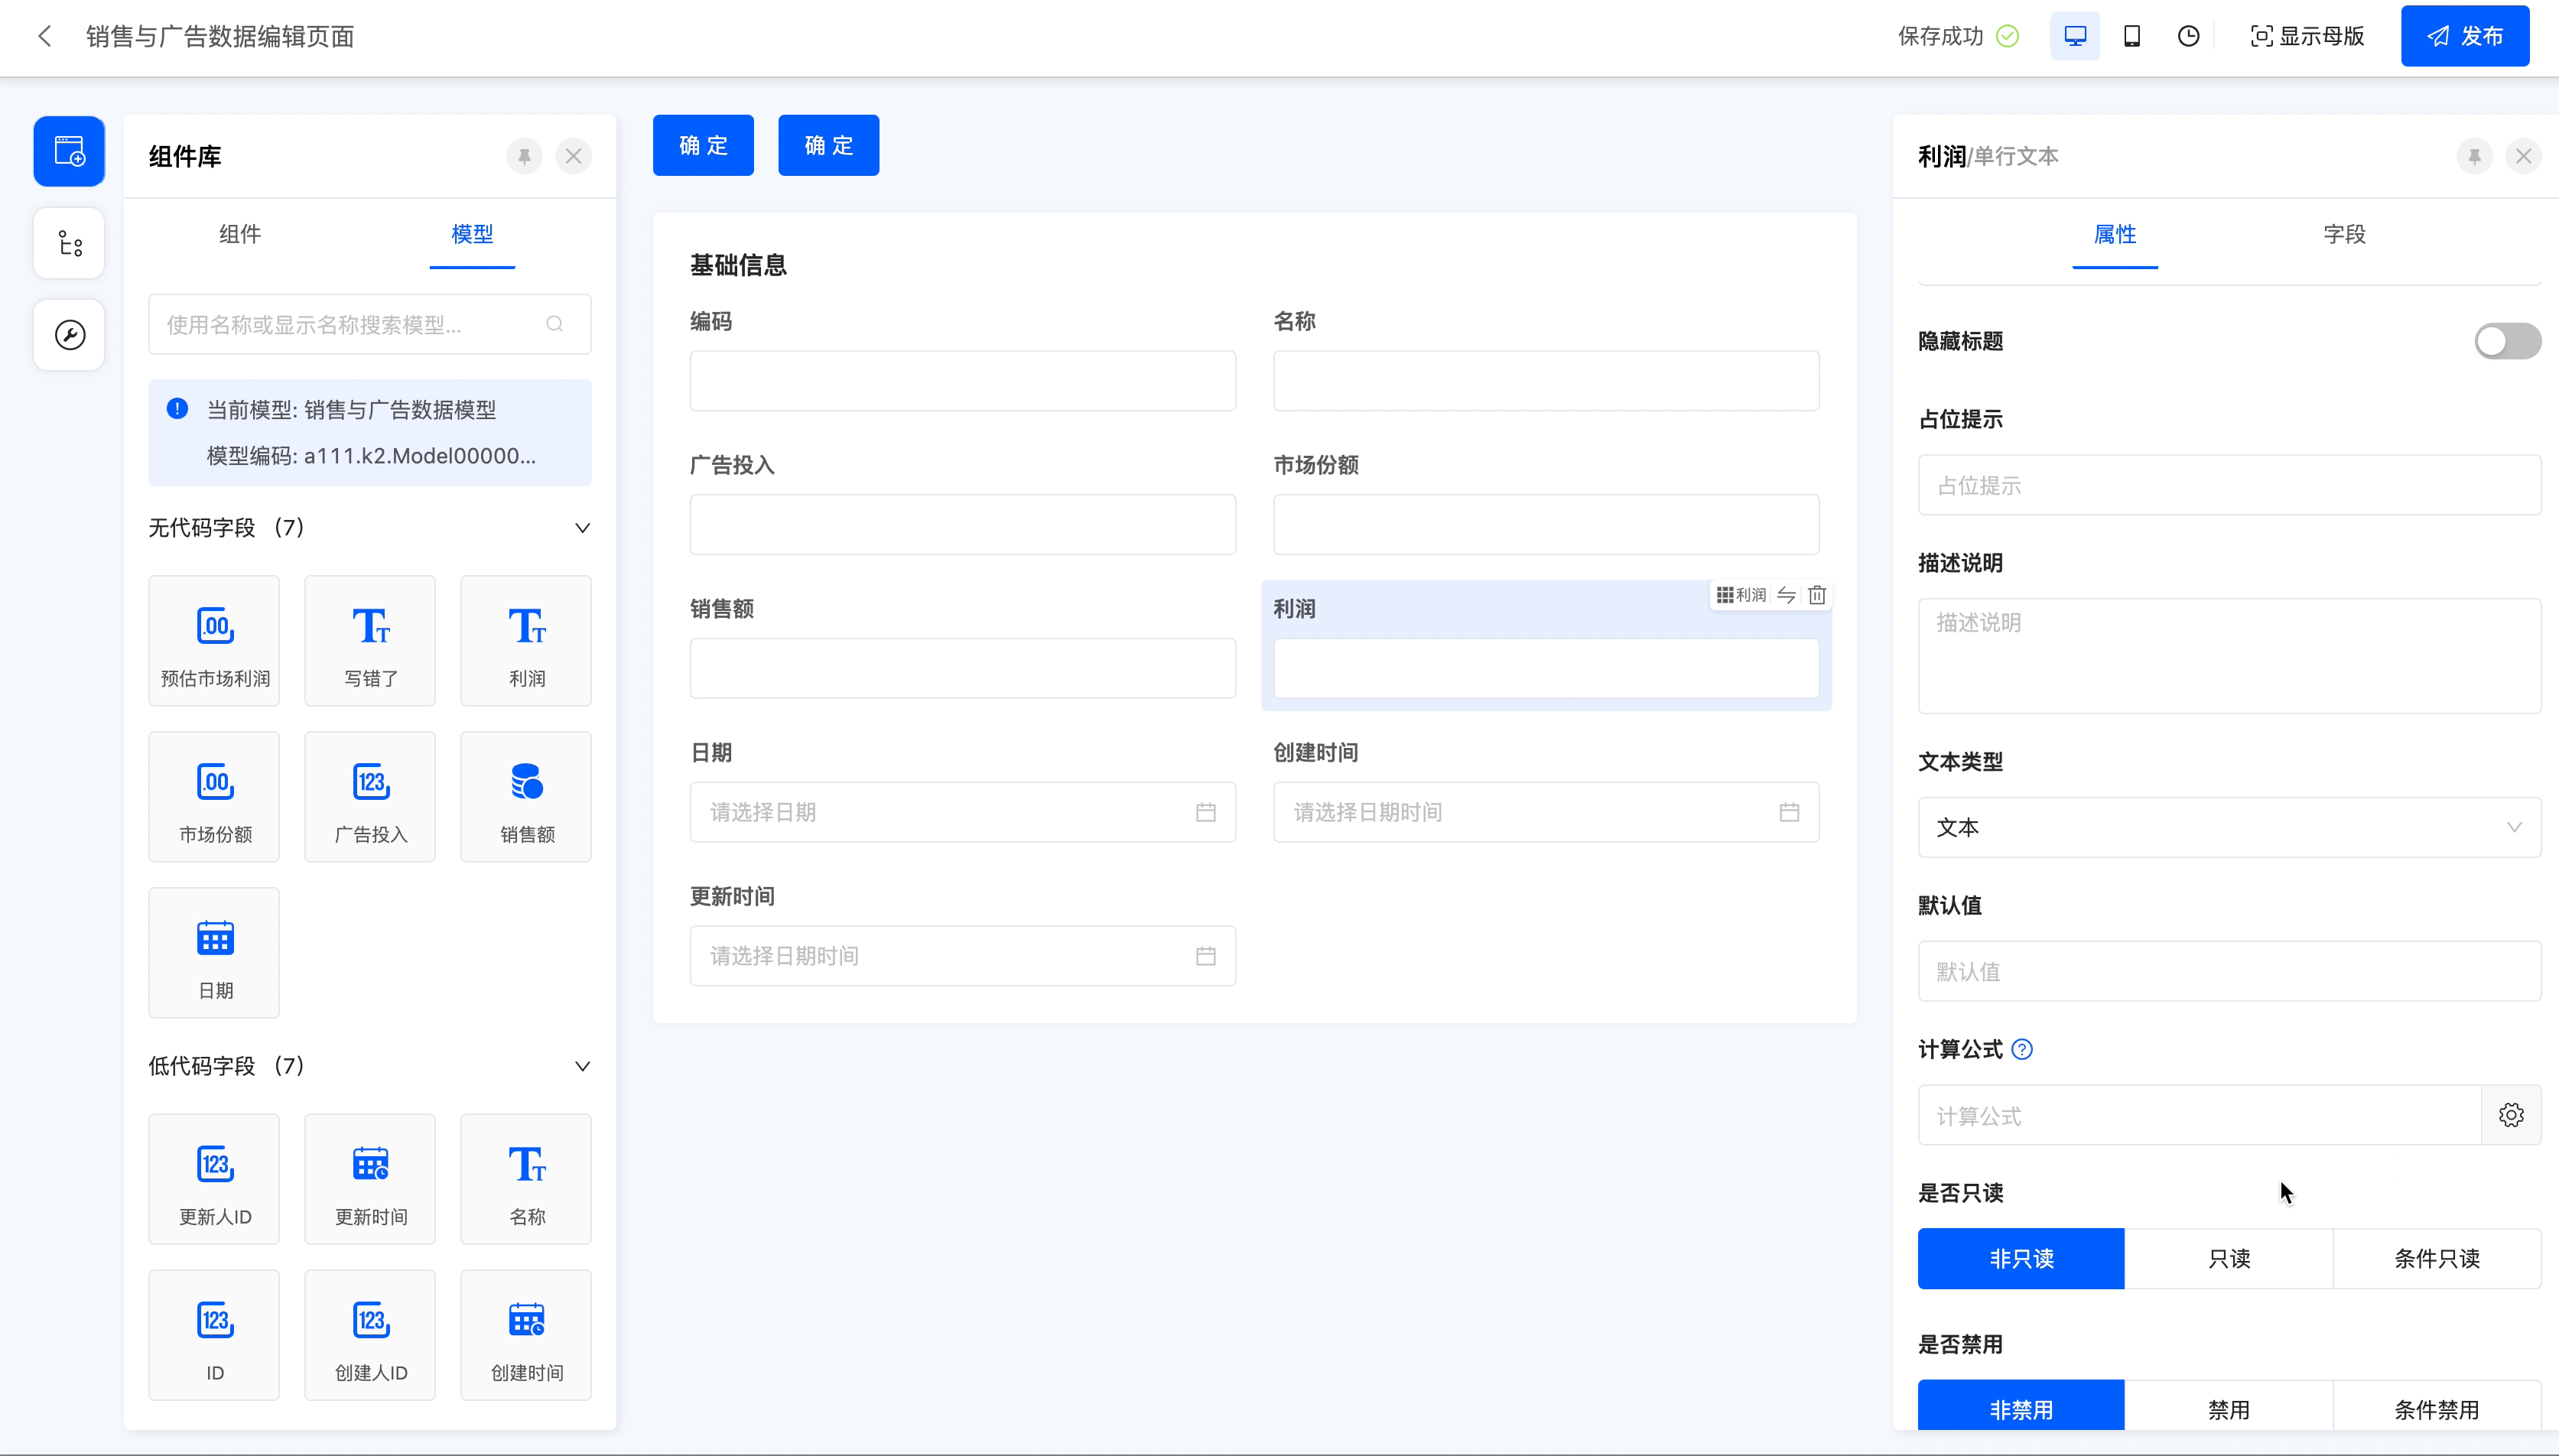Click the mobile device preview icon

[x=2131, y=36]
